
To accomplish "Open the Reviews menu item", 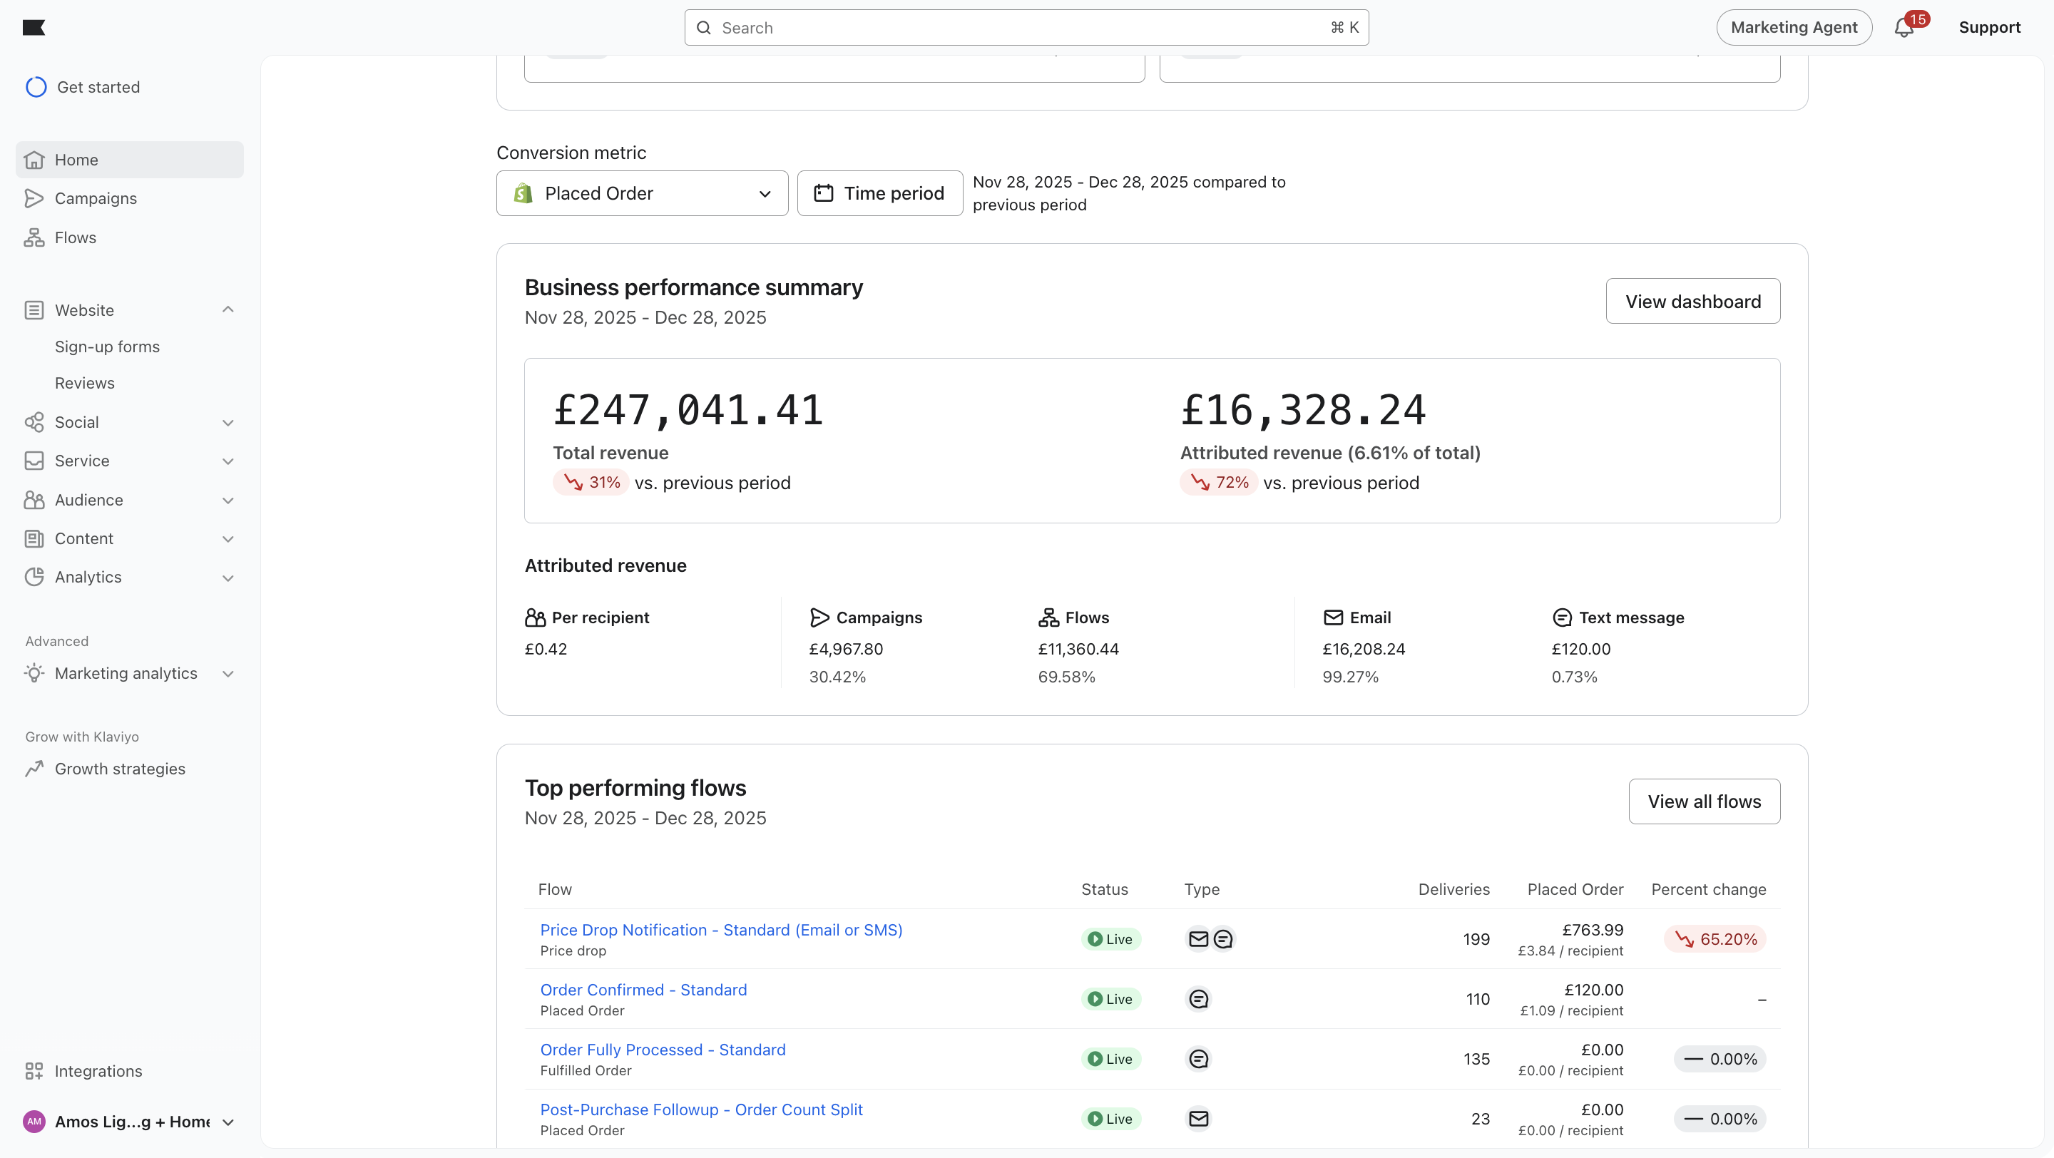I will pos(85,384).
